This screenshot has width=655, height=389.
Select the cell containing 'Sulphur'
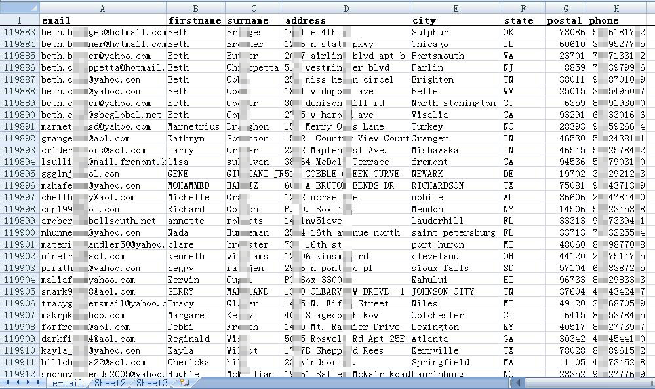[455, 32]
